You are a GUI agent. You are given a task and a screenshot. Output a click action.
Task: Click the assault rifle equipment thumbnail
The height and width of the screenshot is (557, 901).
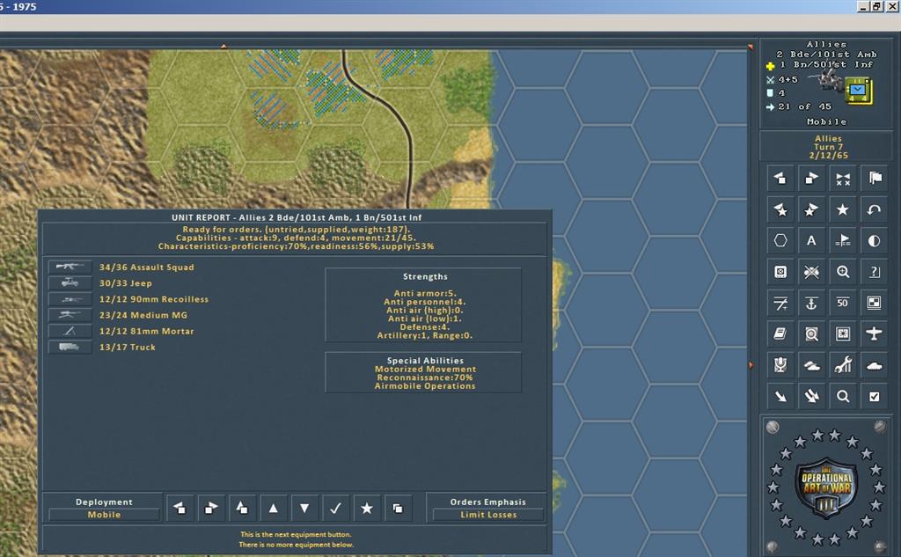click(x=70, y=267)
